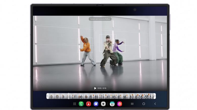Select the center dancer in cap to follow
This screenshot has height=110, width=197.
pyautogui.click(x=108, y=43)
